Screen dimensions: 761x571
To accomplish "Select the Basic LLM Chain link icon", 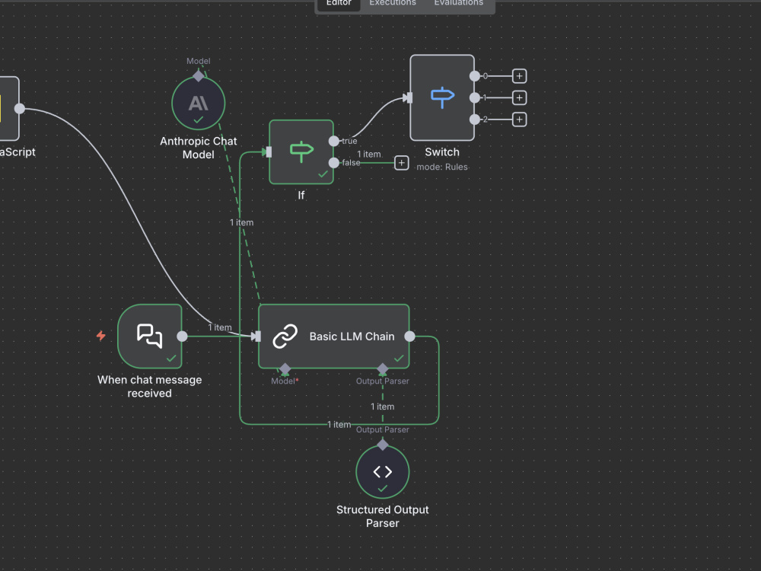I will [285, 337].
